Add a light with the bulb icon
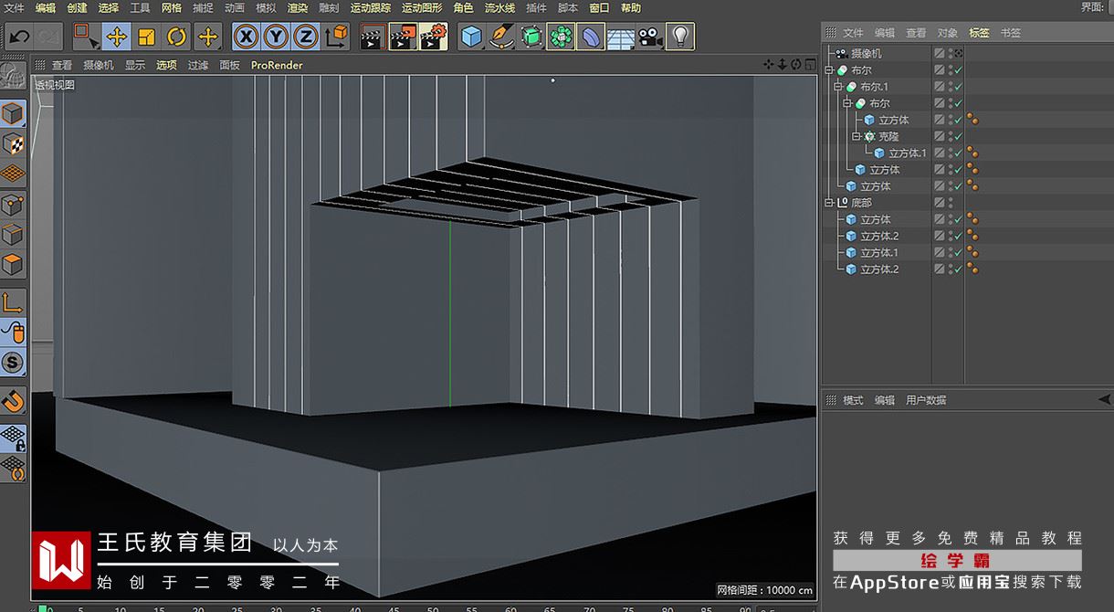 tap(679, 37)
